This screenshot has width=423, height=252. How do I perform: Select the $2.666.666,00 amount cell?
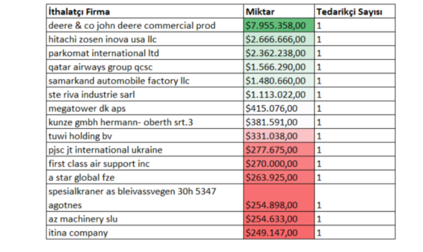tap(278, 39)
